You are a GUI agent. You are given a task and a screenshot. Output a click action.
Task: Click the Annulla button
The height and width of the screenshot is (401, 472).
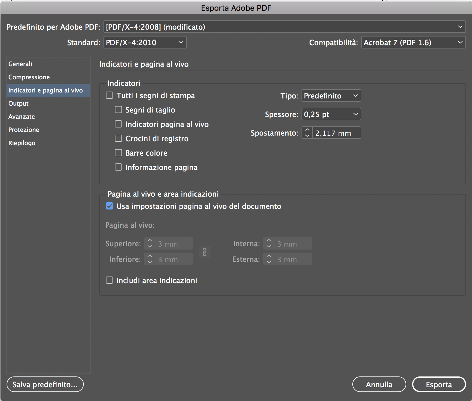[x=379, y=384]
